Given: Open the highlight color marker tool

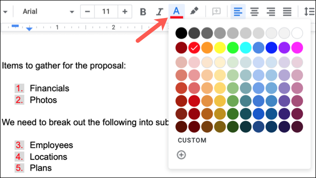Looking at the screenshot, I should tap(194, 11).
